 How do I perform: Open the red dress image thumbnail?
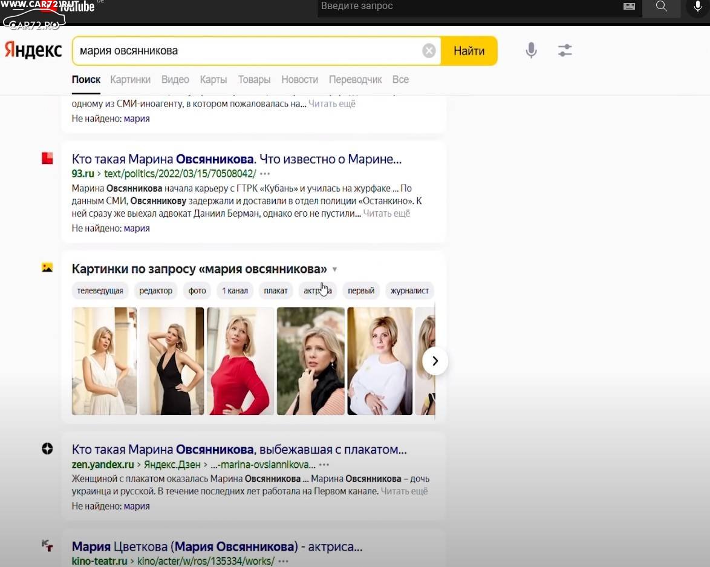pyautogui.click(x=240, y=361)
